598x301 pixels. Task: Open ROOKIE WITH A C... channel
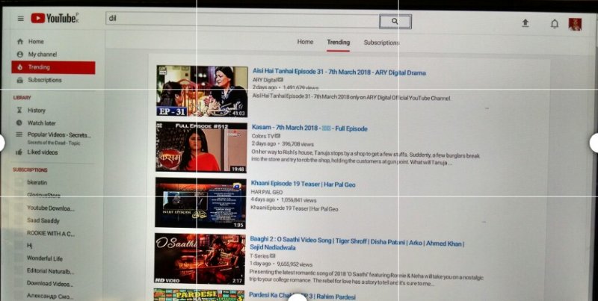(x=50, y=233)
